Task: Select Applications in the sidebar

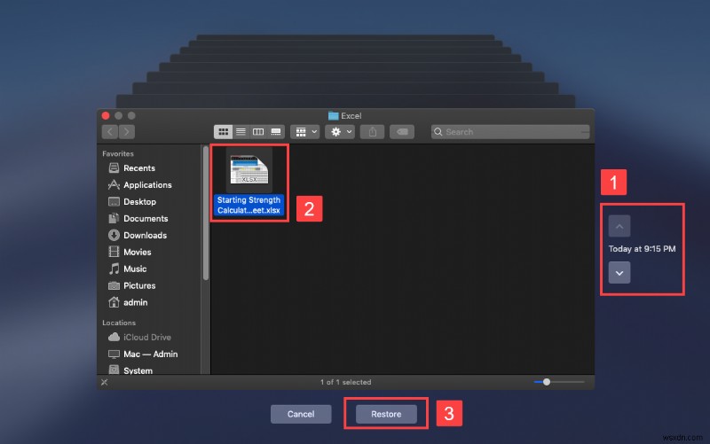Action: click(147, 185)
